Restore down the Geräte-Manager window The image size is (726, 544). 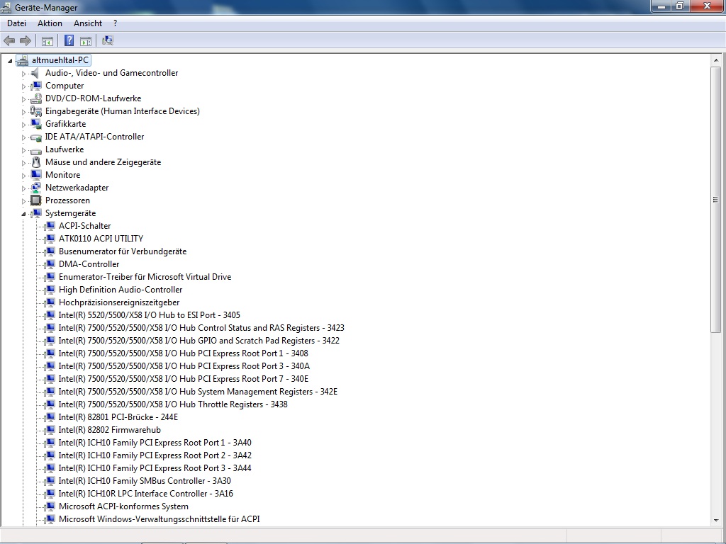pos(680,6)
